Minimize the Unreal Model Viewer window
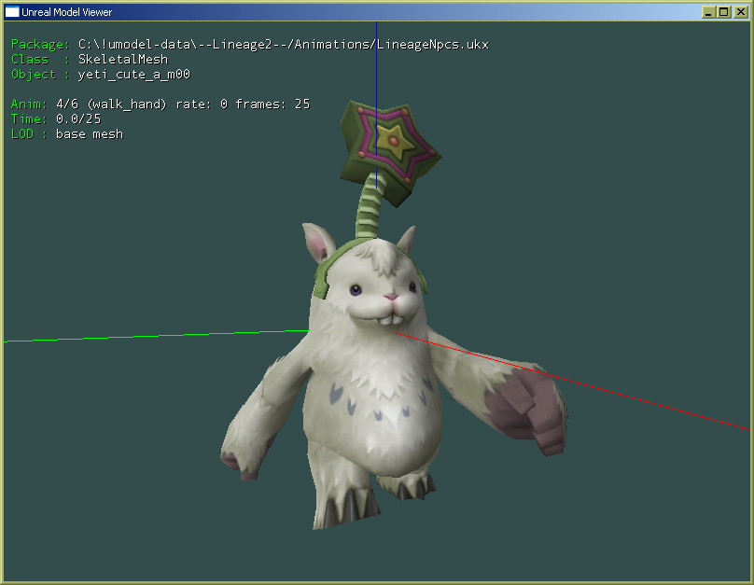Screen dimensions: 754x585 (708, 12)
